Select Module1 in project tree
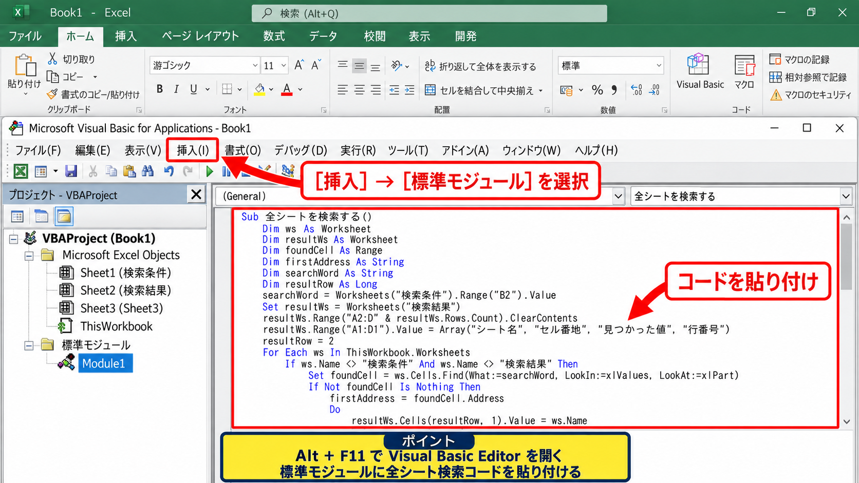Image resolution: width=859 pixels, height=483 pixels. coord(104,363)
